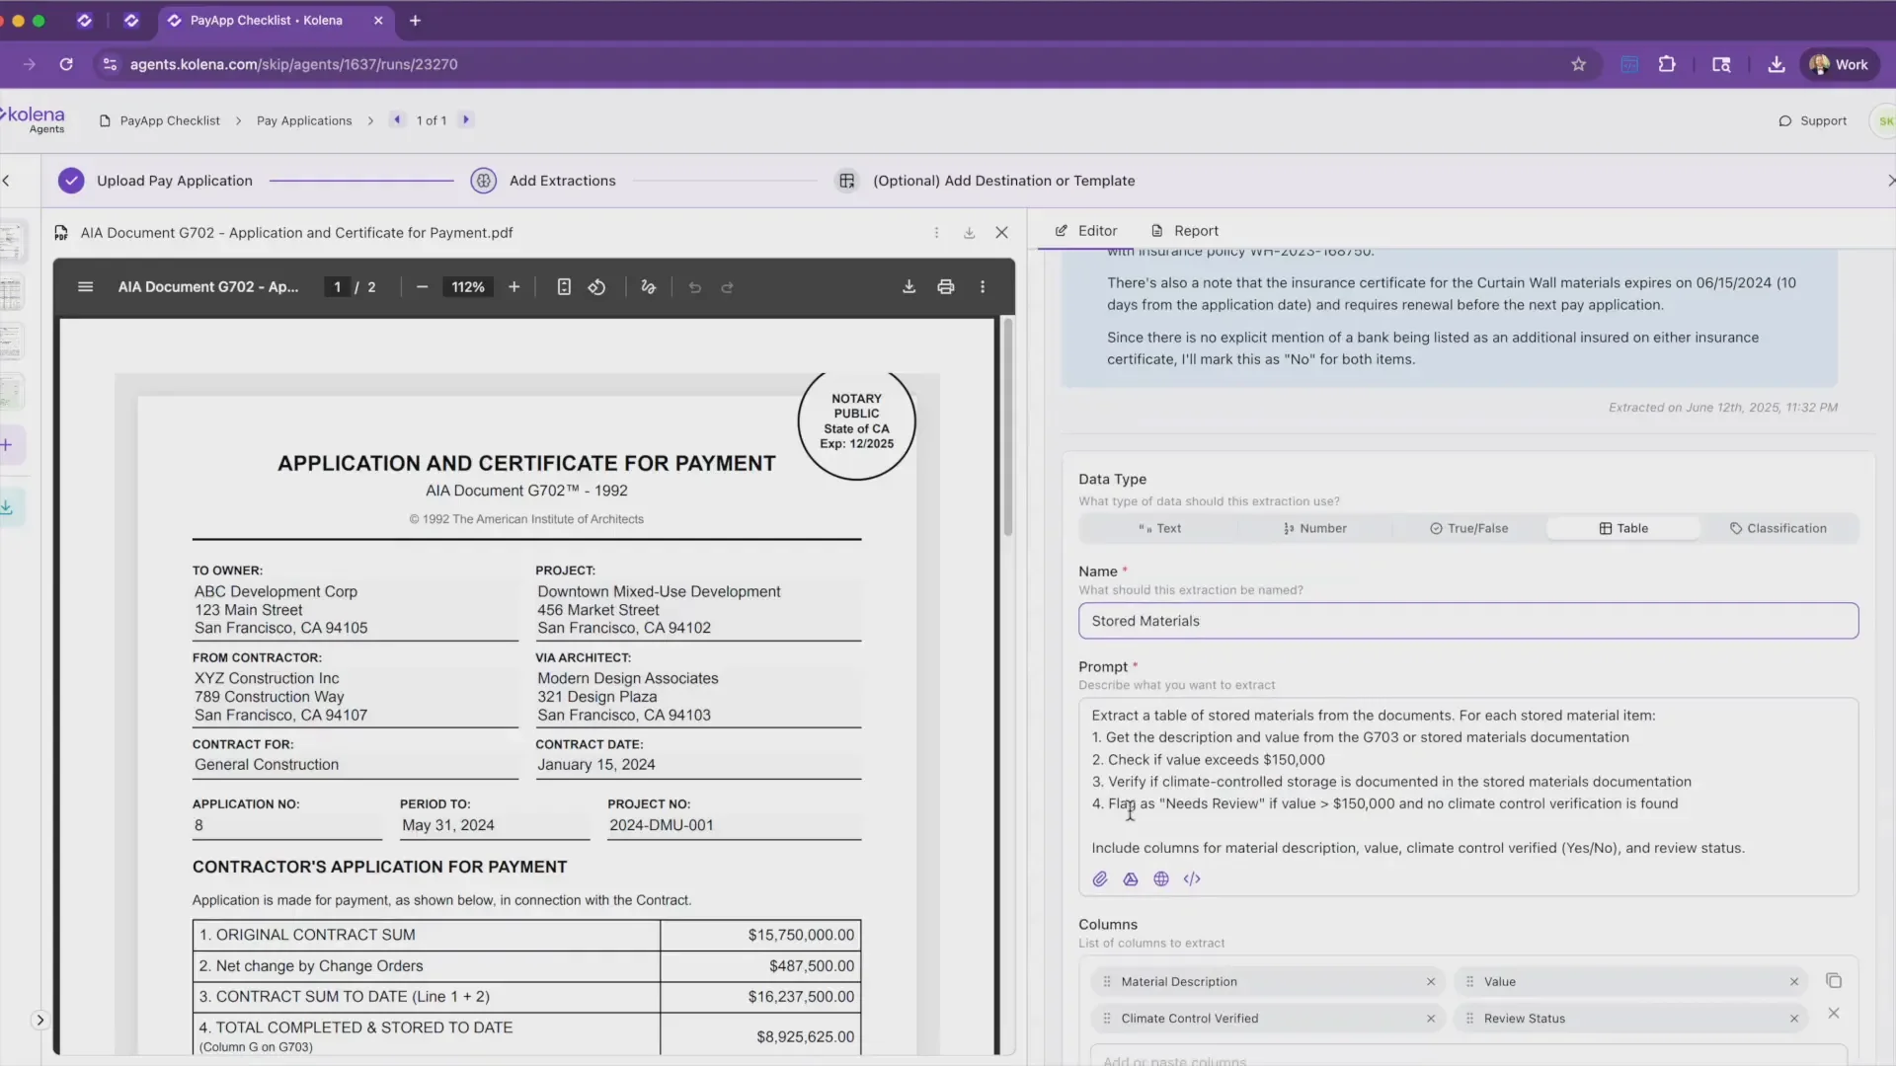Choose the True/False data type option
Screen dimensions: 1896x1066
point(1469,528)
